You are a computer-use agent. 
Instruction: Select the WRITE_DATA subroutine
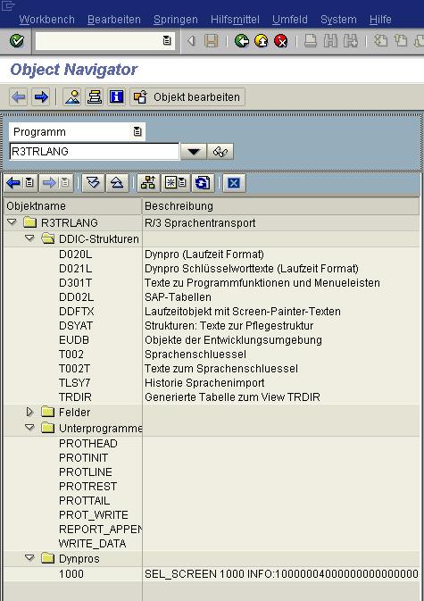coord(92,544)
